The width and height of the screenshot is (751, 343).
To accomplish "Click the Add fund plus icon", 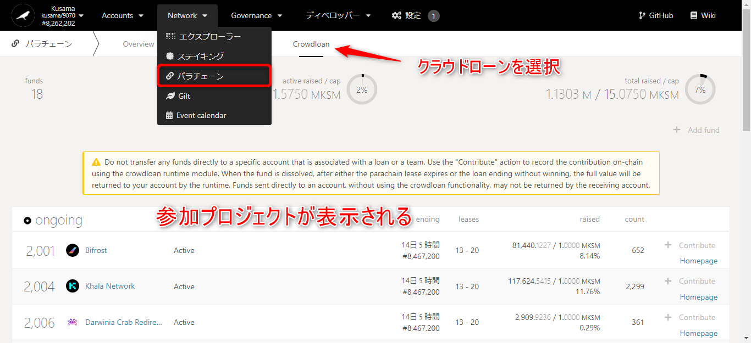I will pyautogui.click(x=677, y=130).
